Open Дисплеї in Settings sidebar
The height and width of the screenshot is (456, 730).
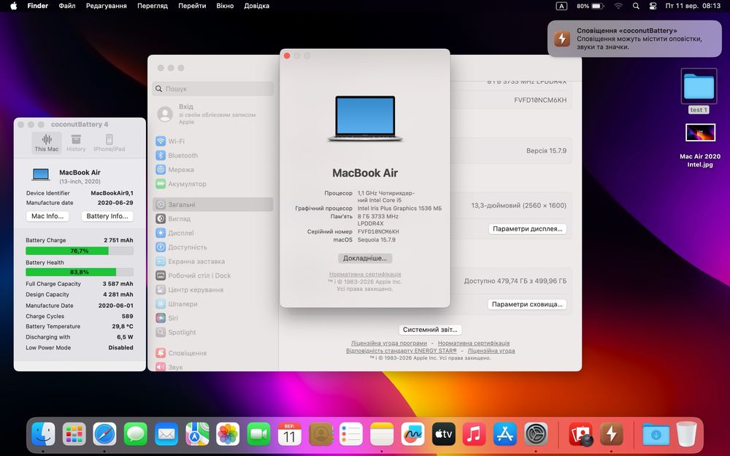[x=212, y=233]
